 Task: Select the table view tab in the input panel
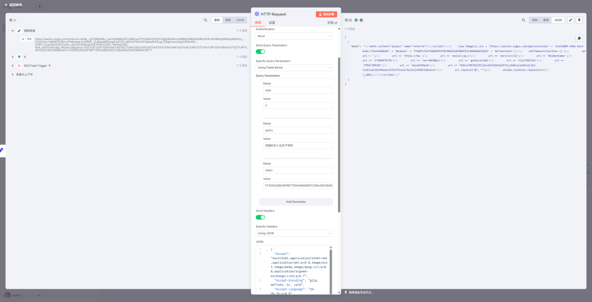(228, 20)
